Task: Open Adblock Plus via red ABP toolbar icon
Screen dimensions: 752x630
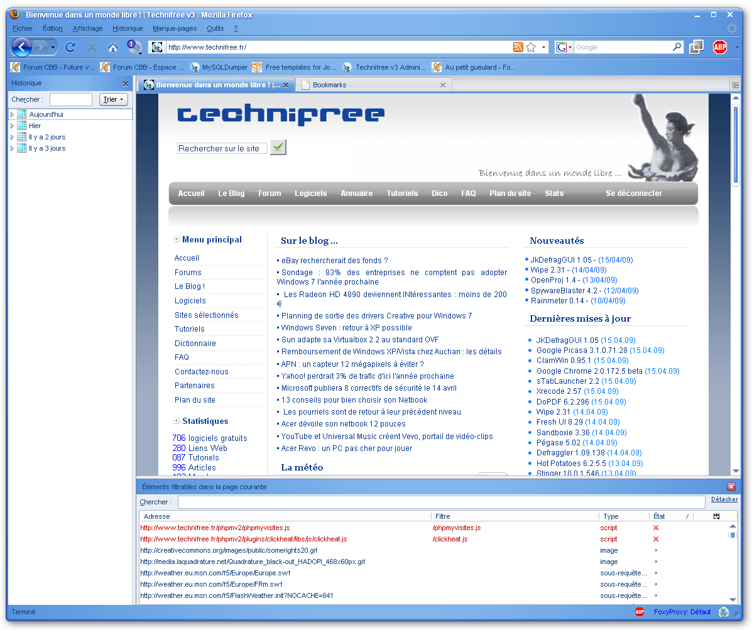Action: [719, 47]
